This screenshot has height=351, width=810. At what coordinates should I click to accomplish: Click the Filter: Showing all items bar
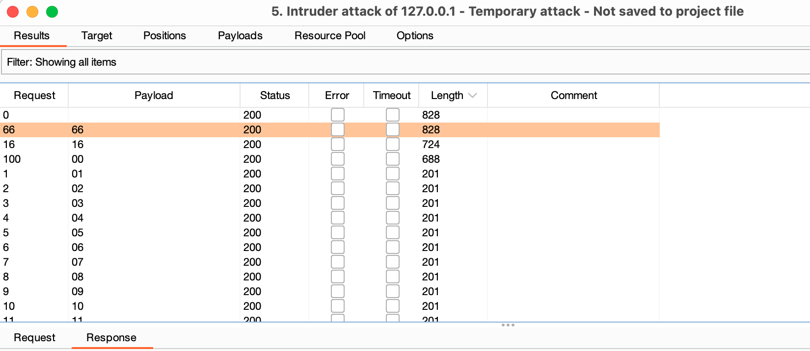(x=405, y=62)
